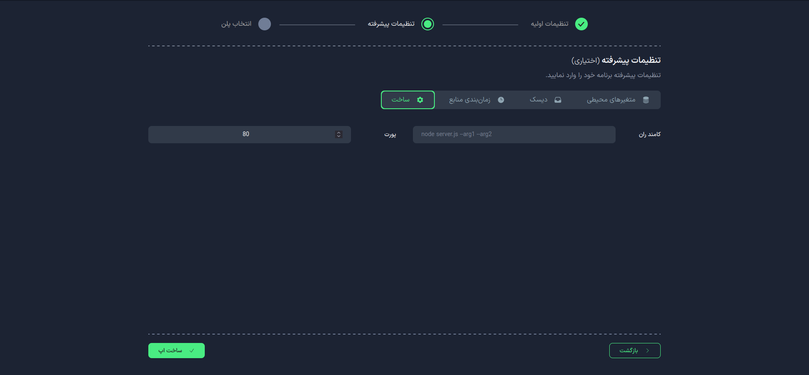Click the chevron arrow on بازگشت button
This screenshot has height=375, width=809.
click(648, 351)
